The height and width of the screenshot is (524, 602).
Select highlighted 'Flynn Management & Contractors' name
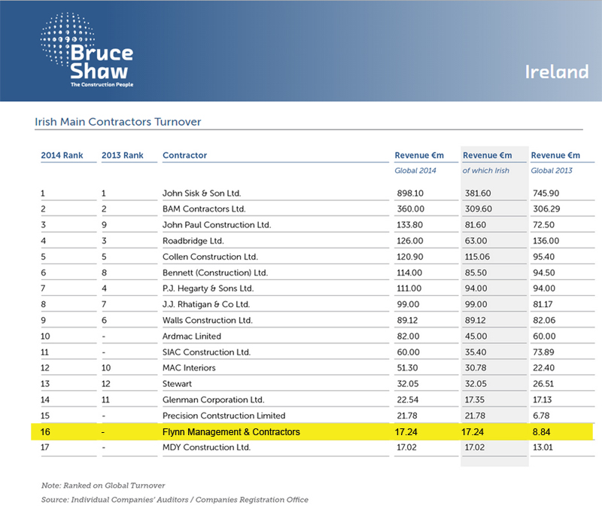pos(231,432)
